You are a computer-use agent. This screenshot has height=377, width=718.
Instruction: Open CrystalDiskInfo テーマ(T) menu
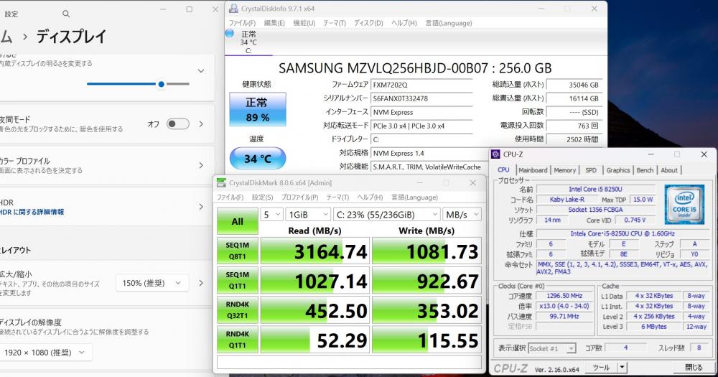pos(335,23)
